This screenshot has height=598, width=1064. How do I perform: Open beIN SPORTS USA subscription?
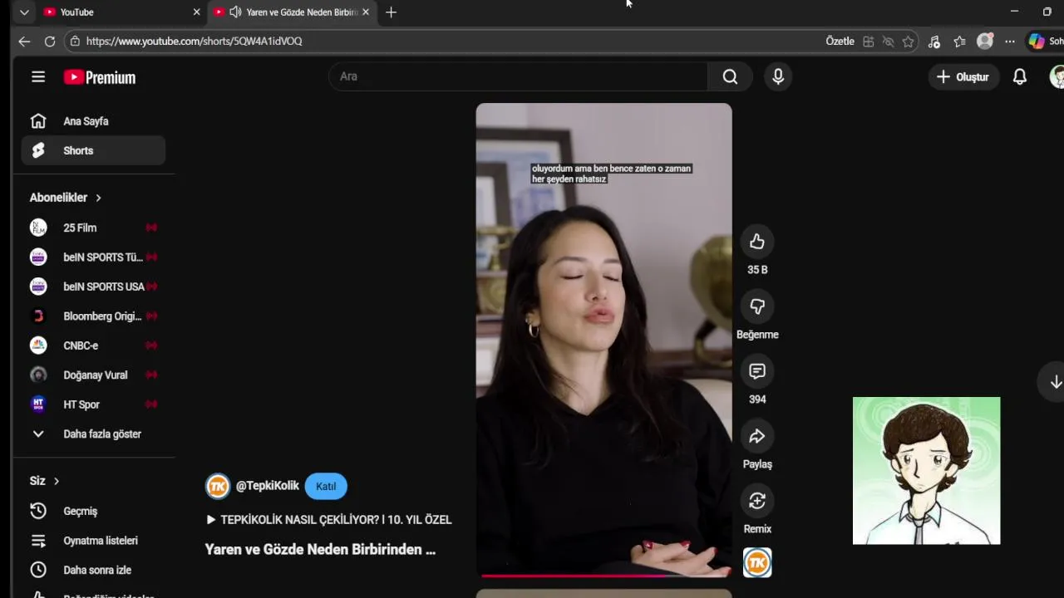coord(93,287)
